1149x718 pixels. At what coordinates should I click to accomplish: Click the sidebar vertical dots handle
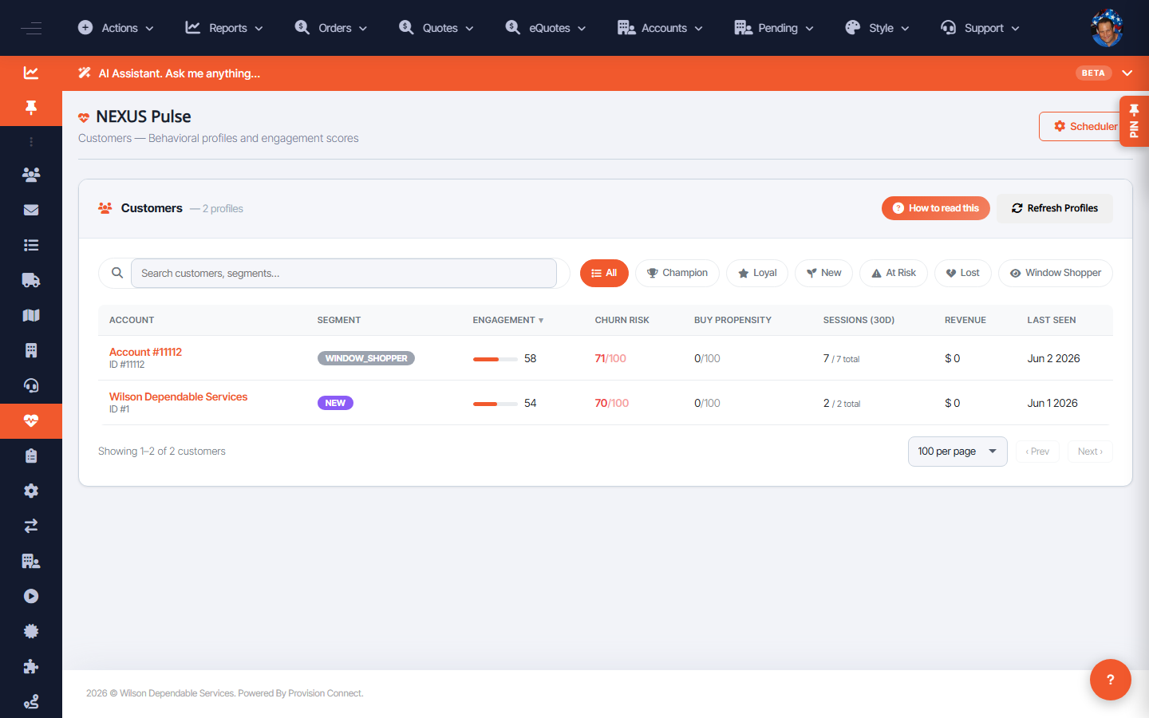pos(31,141)
